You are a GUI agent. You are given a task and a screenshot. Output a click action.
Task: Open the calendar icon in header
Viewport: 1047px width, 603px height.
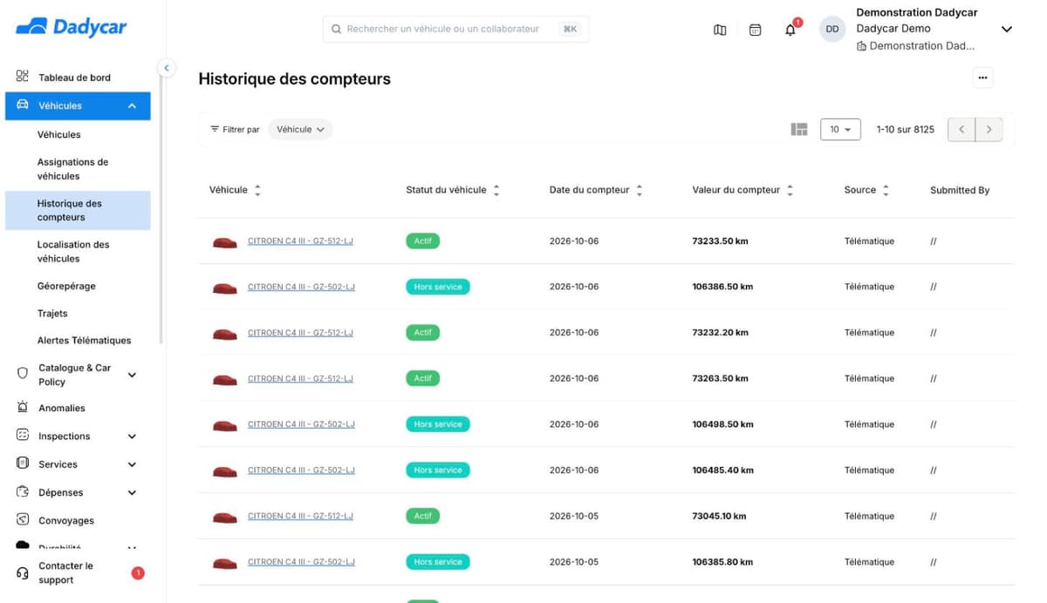(x=756, y=30)
